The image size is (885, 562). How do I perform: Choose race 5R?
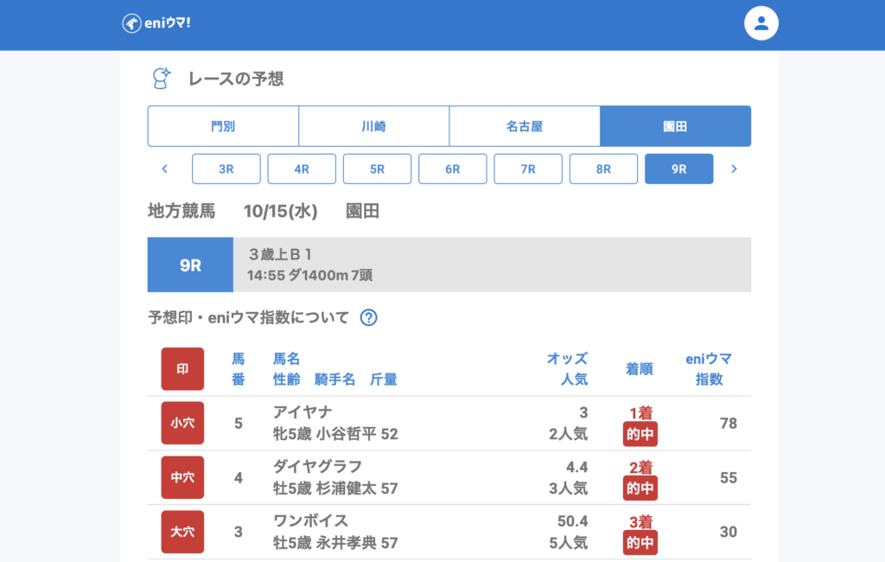pyautogui.click(x=377, y=169)
